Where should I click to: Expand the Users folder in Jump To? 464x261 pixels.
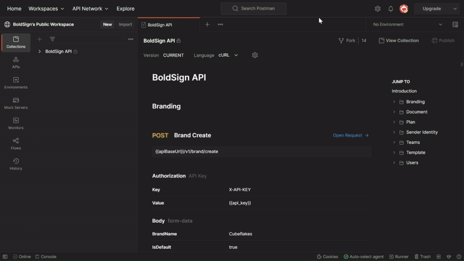[x=394, y=163]
